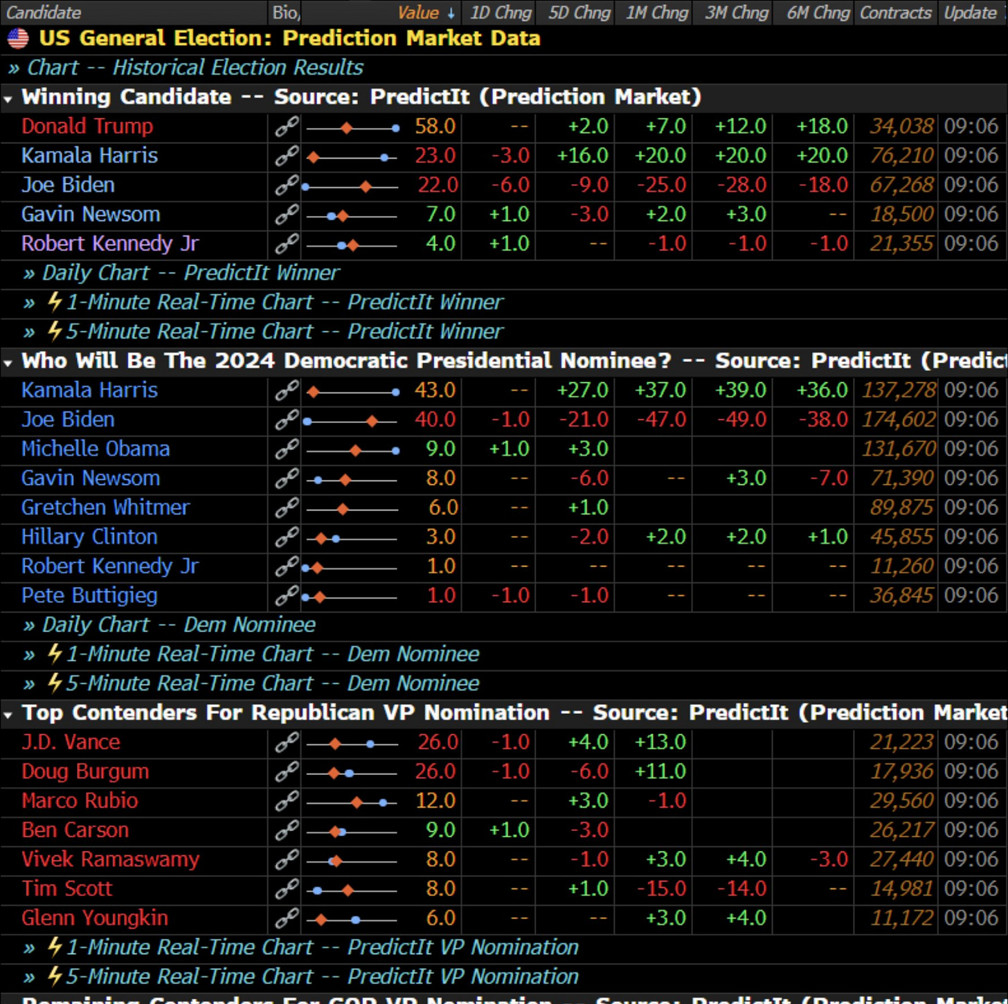Image resolution: width=1008 pixels, height=1004 pixels.
Task: Click contracts value 76,210 for Kamala Harris
Action: (901, 156)
